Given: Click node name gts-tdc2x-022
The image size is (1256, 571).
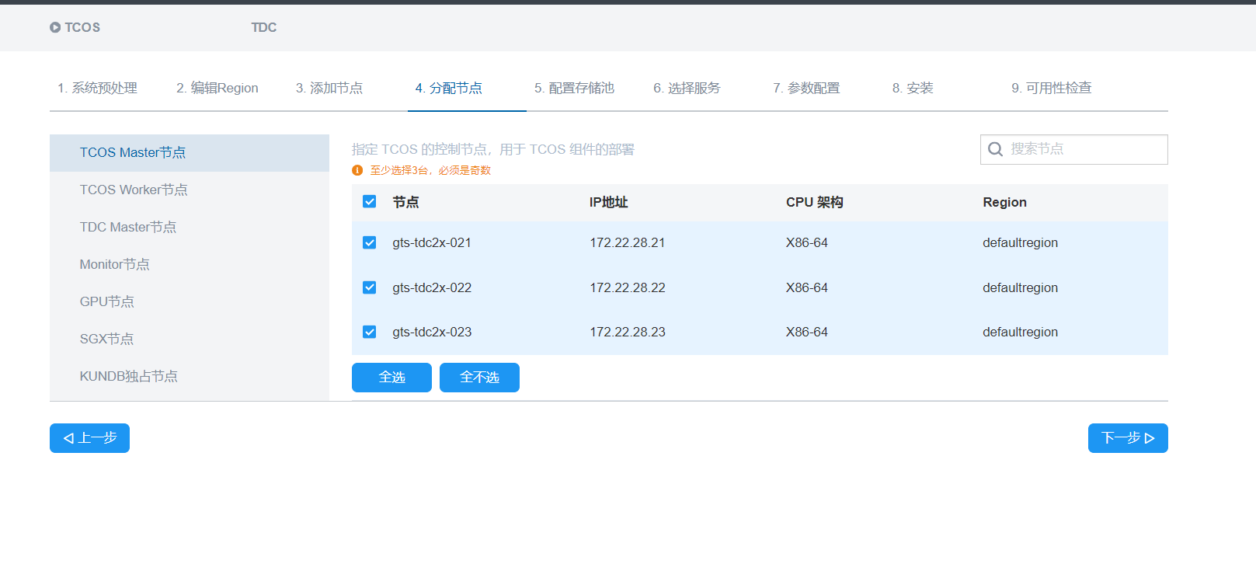Looking at the screenshot, I should tap(432, 287).
